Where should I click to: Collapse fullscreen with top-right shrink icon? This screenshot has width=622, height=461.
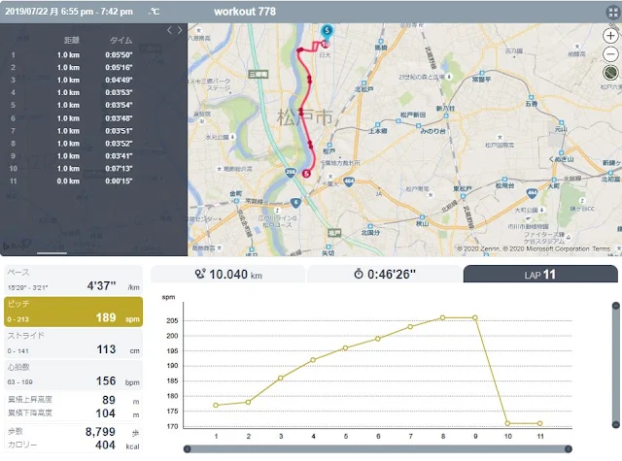613,13
